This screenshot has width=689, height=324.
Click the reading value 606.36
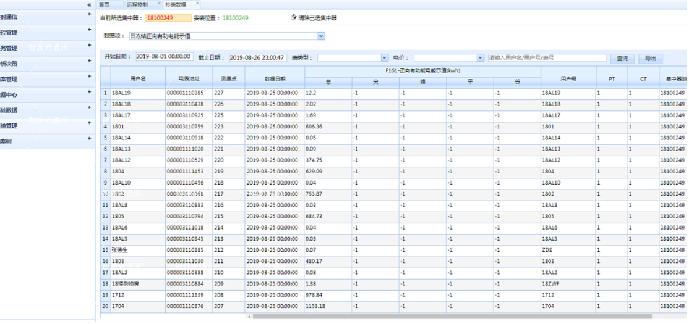pyautogui.click(x=314, y=127)
